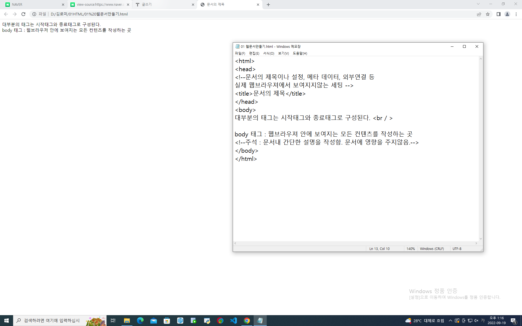
Task: Bookmark this page with the star icon
Action: click(x=488, y=14)
